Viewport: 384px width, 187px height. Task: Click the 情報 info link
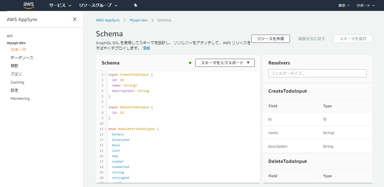(x=146, y=48)
